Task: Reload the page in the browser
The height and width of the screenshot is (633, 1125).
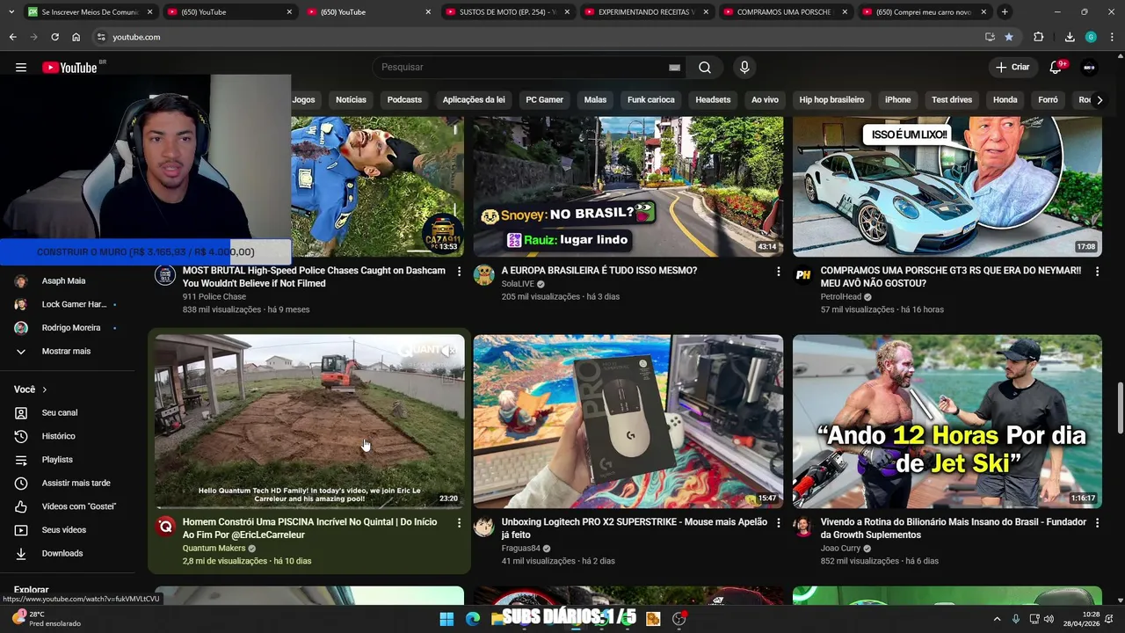Action: coord(54,37)
